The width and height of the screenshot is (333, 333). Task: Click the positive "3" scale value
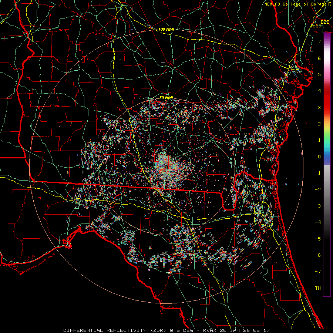pos(319,107)
